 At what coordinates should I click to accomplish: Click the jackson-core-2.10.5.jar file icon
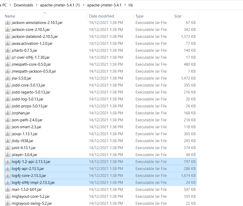(x=8, y=29)
